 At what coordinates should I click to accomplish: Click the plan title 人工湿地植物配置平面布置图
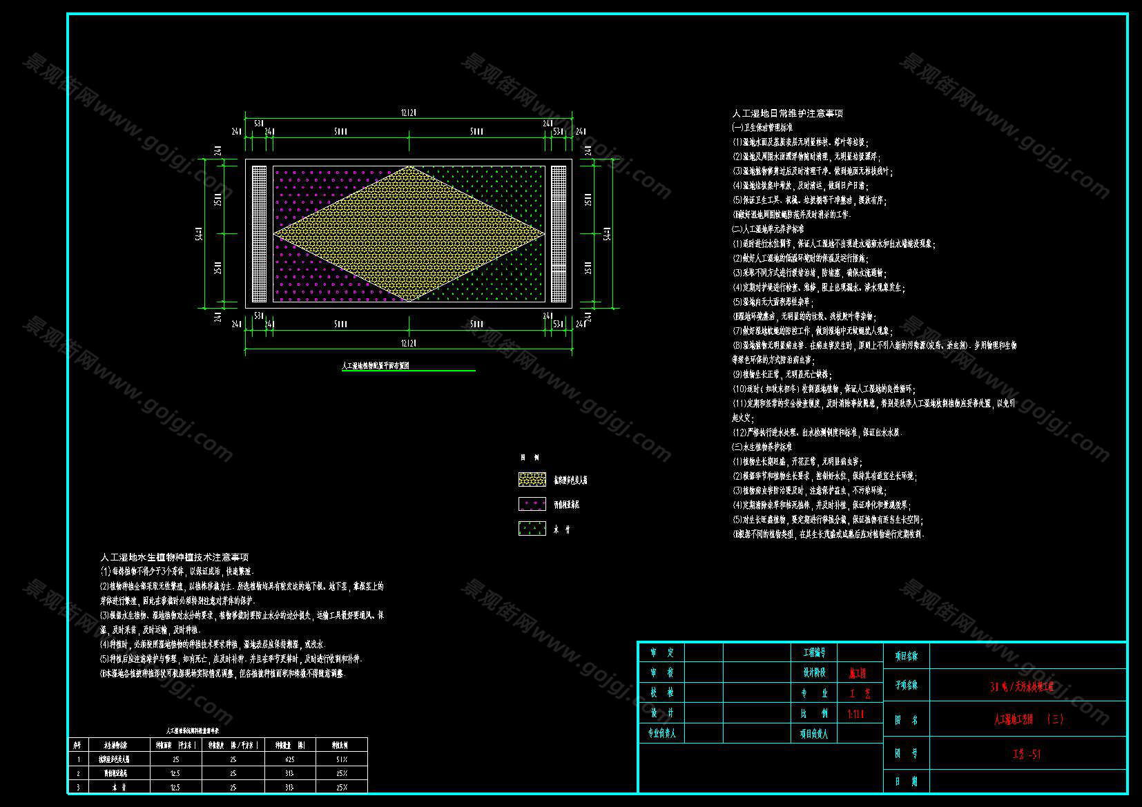click(376, 366)
